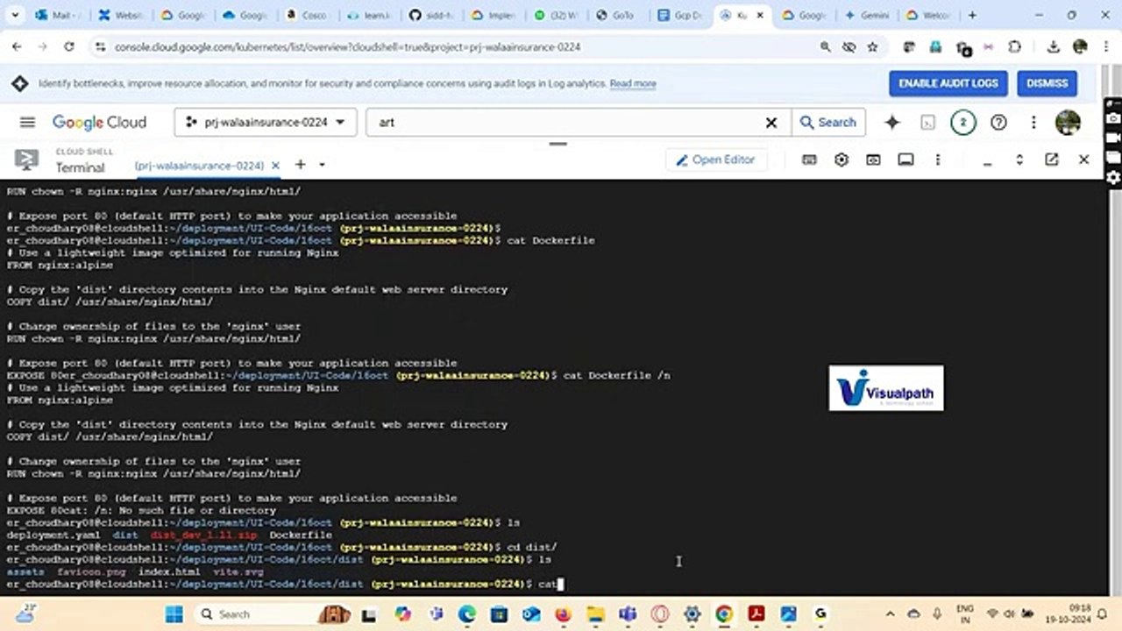Screen dimensions: 1122x631
Task: Bookmark this page with the star icon
Action: click(872, 47)
